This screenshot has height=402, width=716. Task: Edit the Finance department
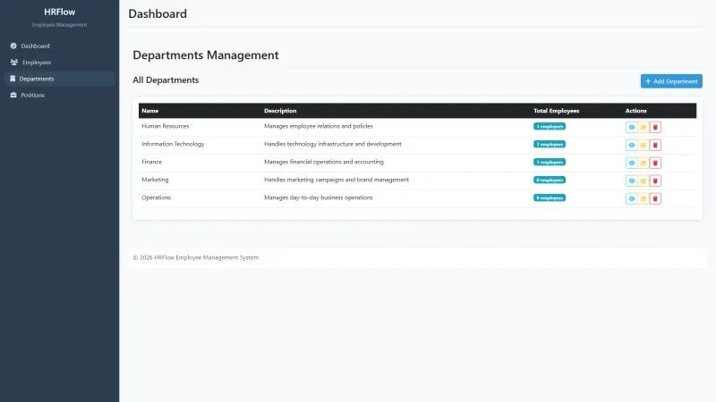(x=644, y=163)
